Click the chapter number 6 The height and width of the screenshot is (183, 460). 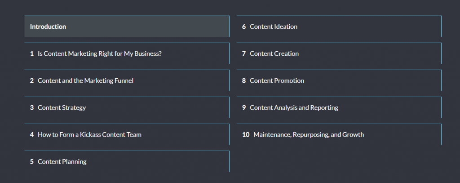point(244,27)
